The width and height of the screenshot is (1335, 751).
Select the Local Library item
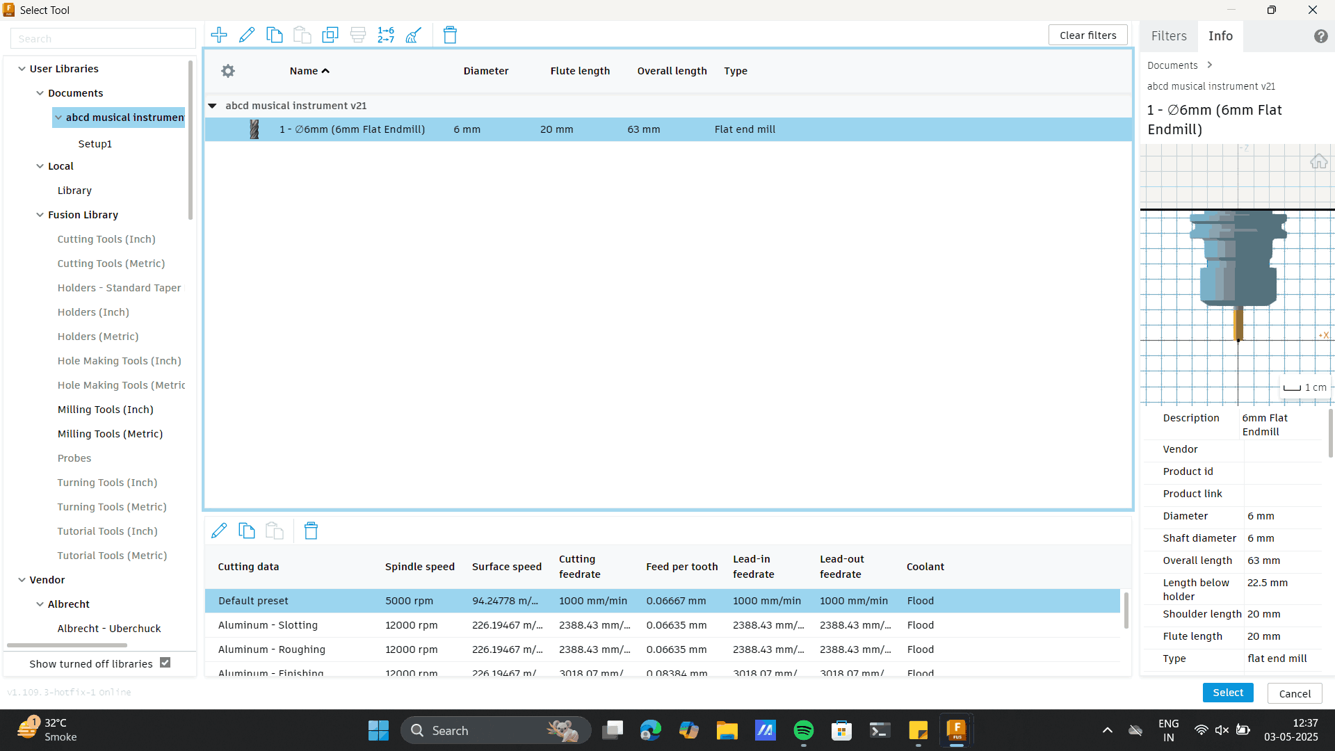pos(74,191)
